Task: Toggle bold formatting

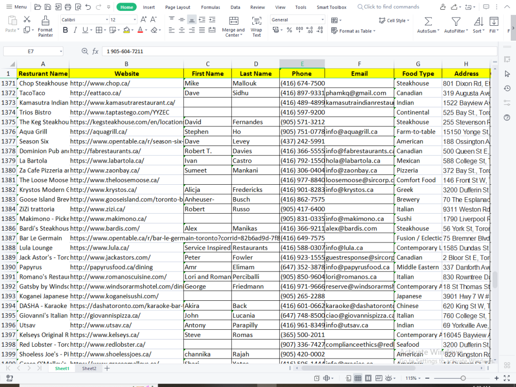Action: [x=65, y=30]
